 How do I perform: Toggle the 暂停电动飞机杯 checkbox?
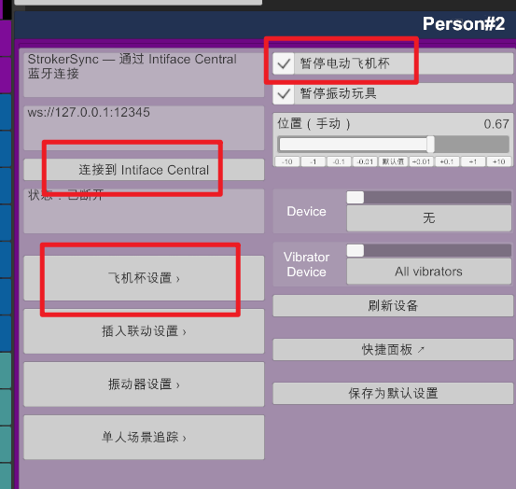(x=284, y=63)
